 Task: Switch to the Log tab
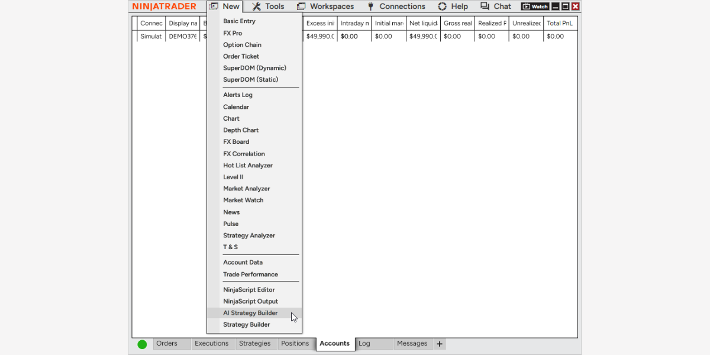(374, 344)
